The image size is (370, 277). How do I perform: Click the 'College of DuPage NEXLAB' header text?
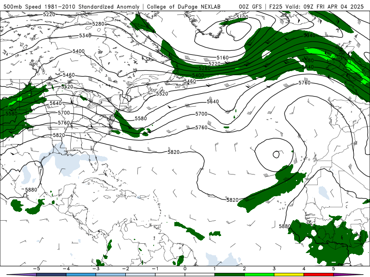pos(184,6)
